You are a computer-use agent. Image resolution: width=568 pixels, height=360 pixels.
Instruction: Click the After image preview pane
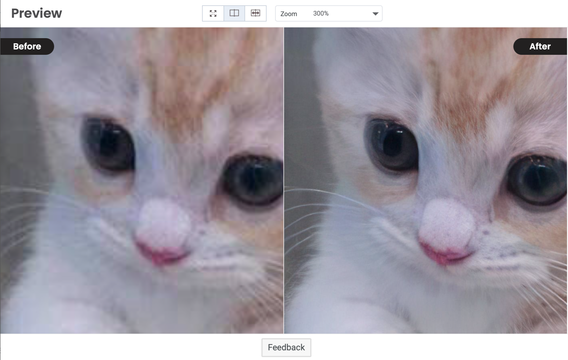[x=426, y=181]
